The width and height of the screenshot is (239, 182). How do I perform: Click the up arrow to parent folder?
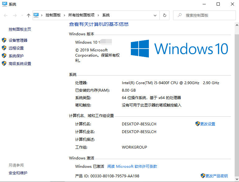29,15
